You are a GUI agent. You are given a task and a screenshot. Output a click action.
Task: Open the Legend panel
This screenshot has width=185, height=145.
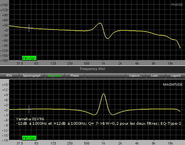175,76
